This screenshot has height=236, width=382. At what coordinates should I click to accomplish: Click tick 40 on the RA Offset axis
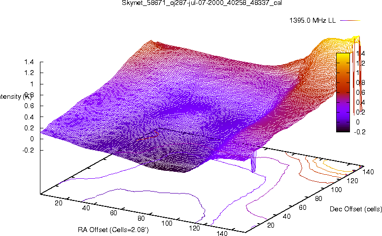point(86,208)
